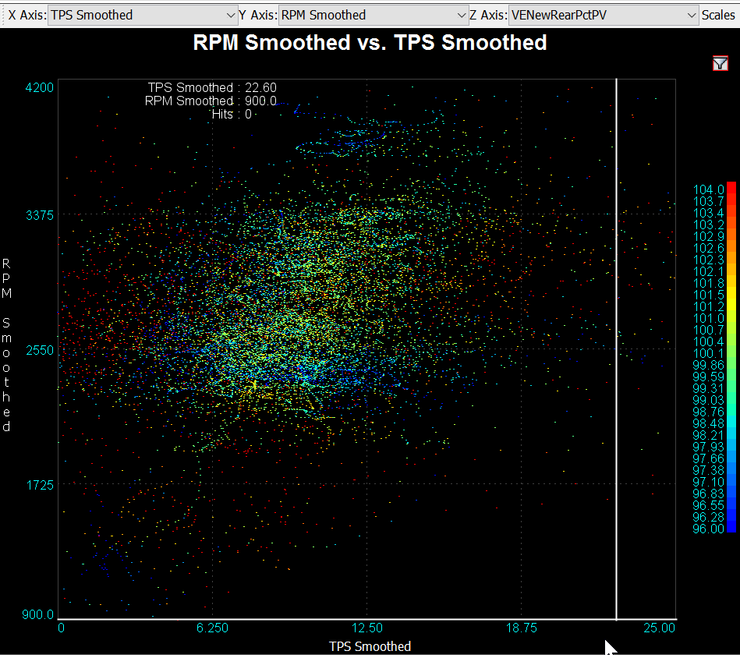
Task: Click the red top of the color scale bar
Action: click(731, 189)
